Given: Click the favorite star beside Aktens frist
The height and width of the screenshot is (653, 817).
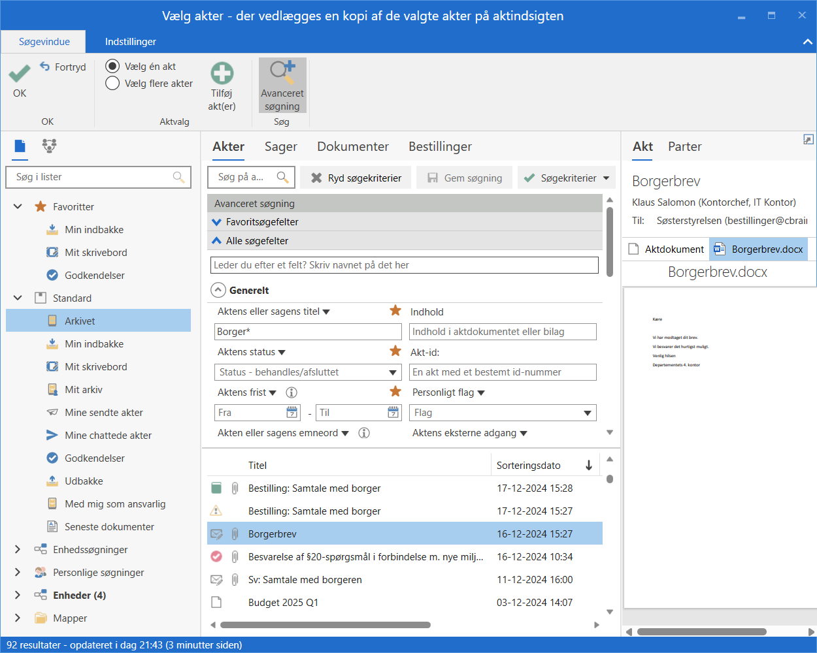Looking at the screenshot, I should tap(395, 392).
